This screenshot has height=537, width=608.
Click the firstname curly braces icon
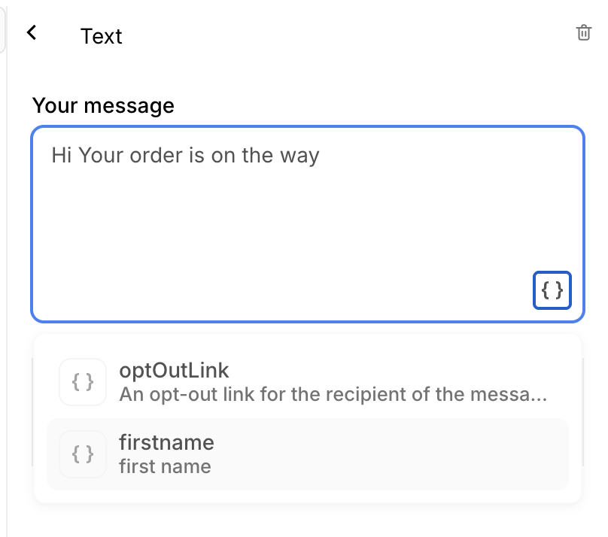83,454
